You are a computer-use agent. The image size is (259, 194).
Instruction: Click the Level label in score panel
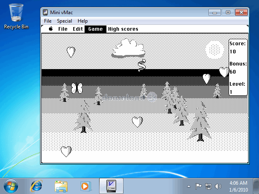click(x=238, y=84)
